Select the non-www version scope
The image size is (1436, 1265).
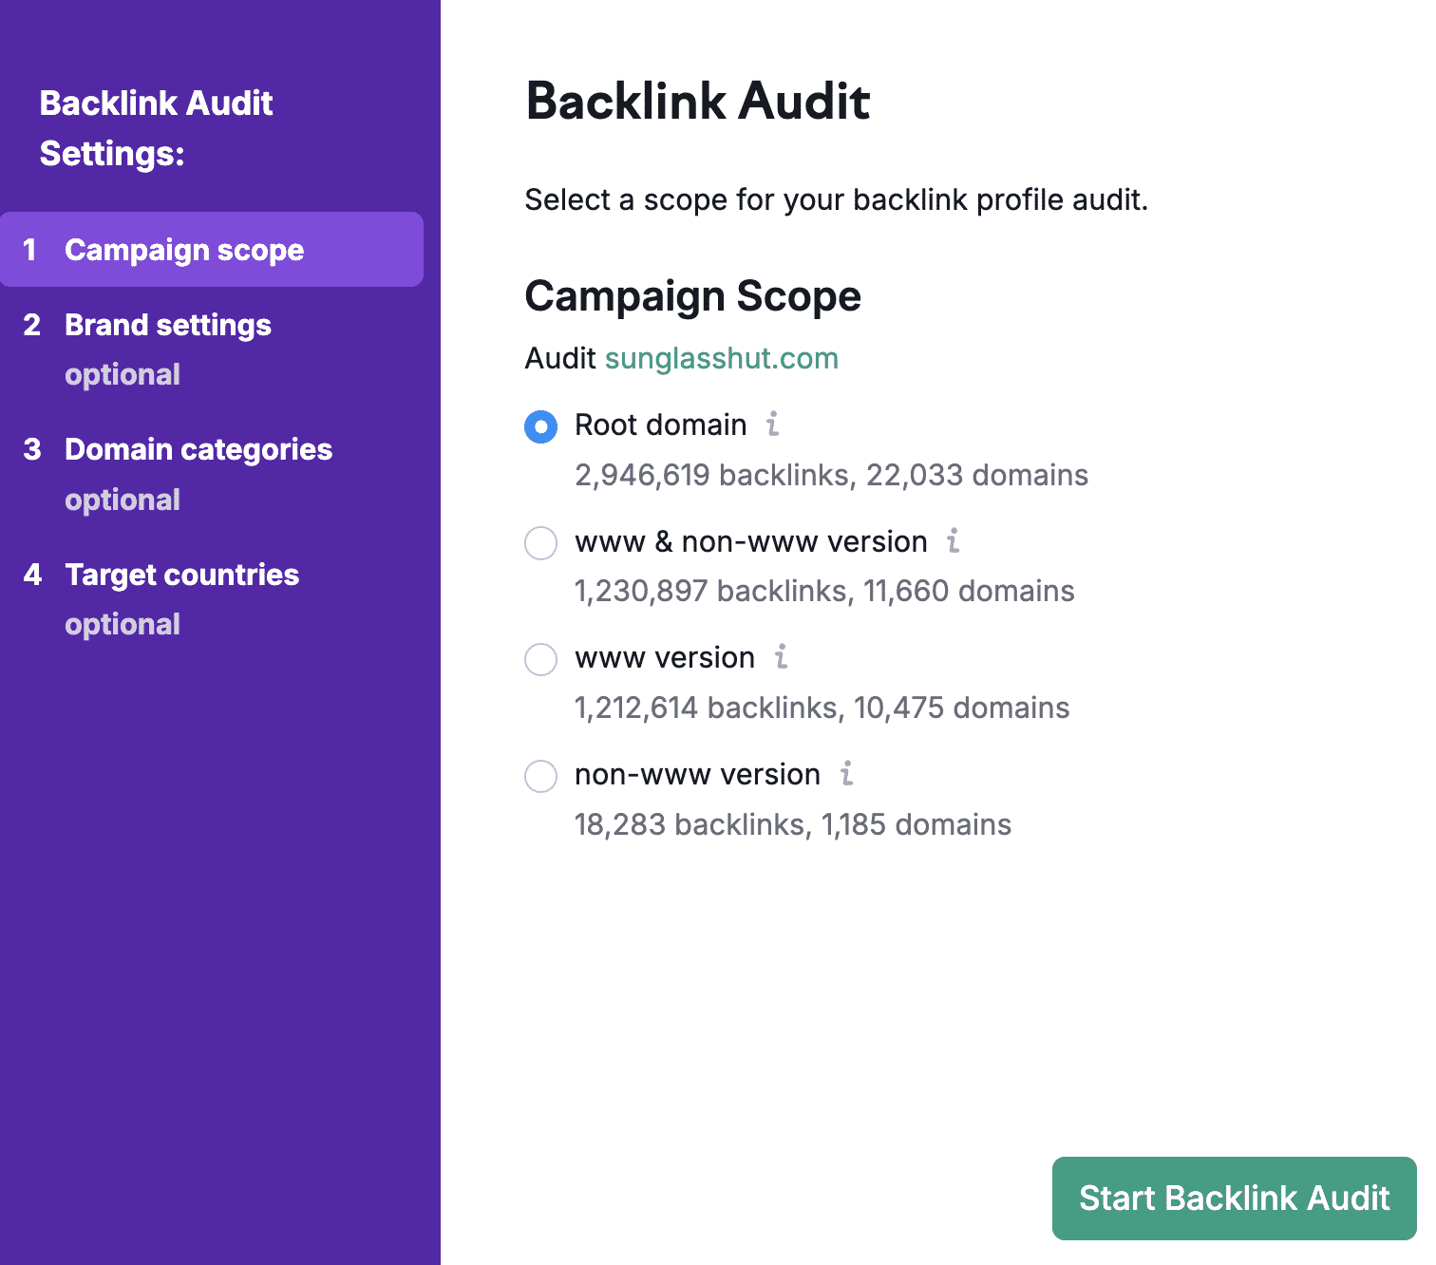click(x=539, y=776)
